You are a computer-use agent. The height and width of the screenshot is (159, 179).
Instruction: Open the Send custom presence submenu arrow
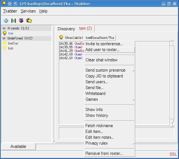coord(133,71)
